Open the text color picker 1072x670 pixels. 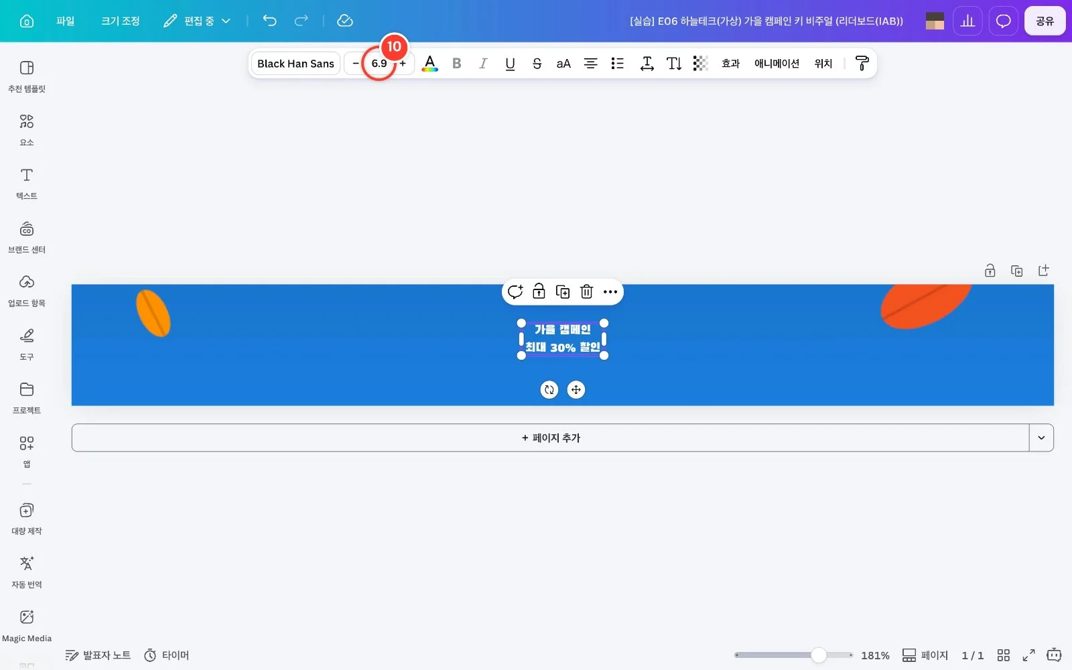(429, 64)
